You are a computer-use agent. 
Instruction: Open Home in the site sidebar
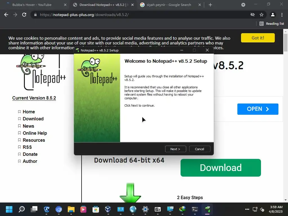(29, 112)
